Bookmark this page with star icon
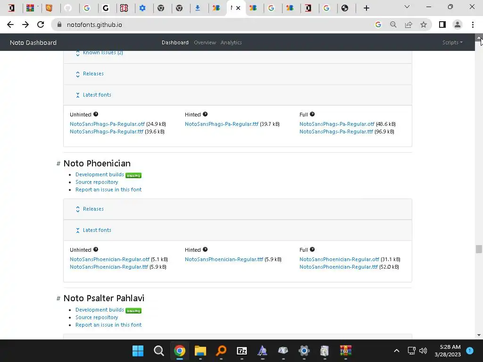483x362 pixels. [424, 25]
